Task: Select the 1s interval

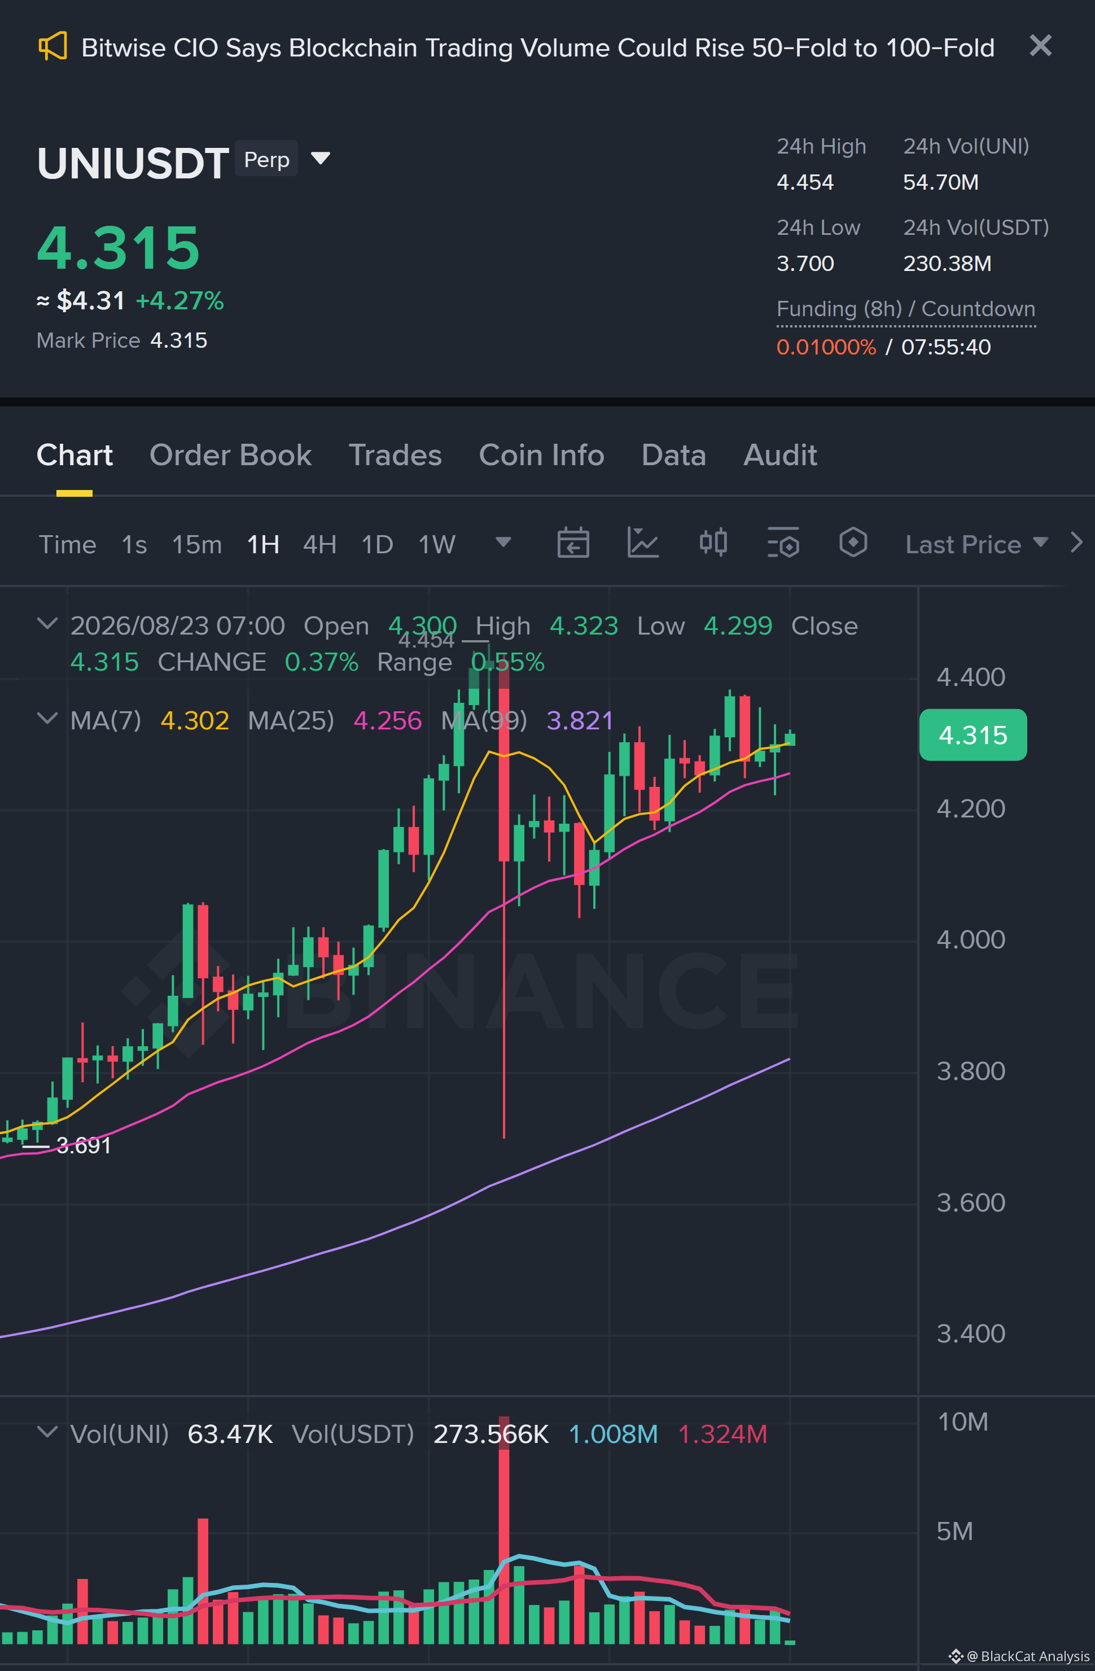Action: point(134,544)
